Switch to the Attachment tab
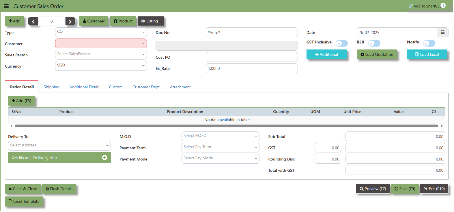The height and width of the screenshot is (212, 454). coord(180,87)
